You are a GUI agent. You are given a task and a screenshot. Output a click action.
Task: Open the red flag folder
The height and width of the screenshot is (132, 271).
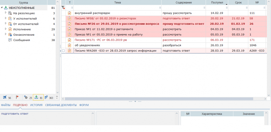(x=17, y=97)
